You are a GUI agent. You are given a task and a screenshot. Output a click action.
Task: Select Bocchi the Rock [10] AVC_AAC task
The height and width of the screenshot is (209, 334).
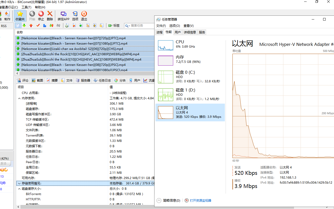click(x=85, y=54)
